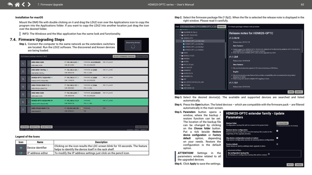Click the Matrix folder icon
Screen dimensions: 312x175
coord(182,53)
